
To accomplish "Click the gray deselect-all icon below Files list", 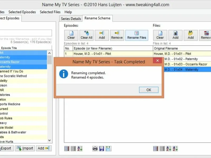I will click(x=162, y=149).
